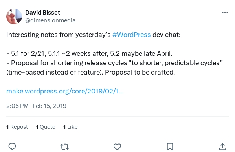Repost this tweet using the arrows icon
The width and height of the screenshot is (235, 152).
click(x=64, y=147)
